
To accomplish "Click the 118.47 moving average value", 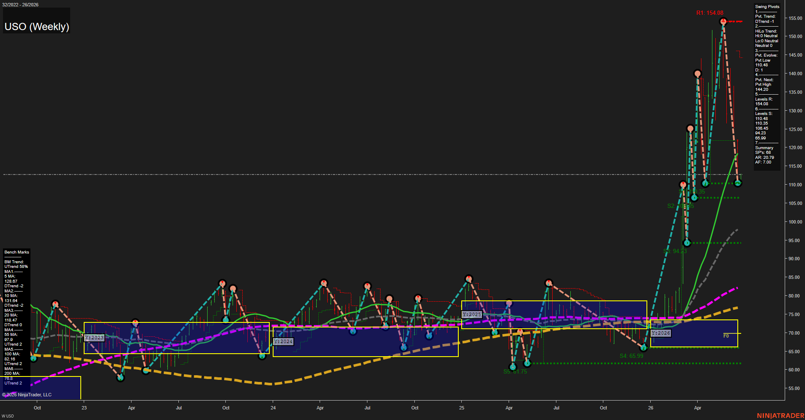I will click(11, 320).
